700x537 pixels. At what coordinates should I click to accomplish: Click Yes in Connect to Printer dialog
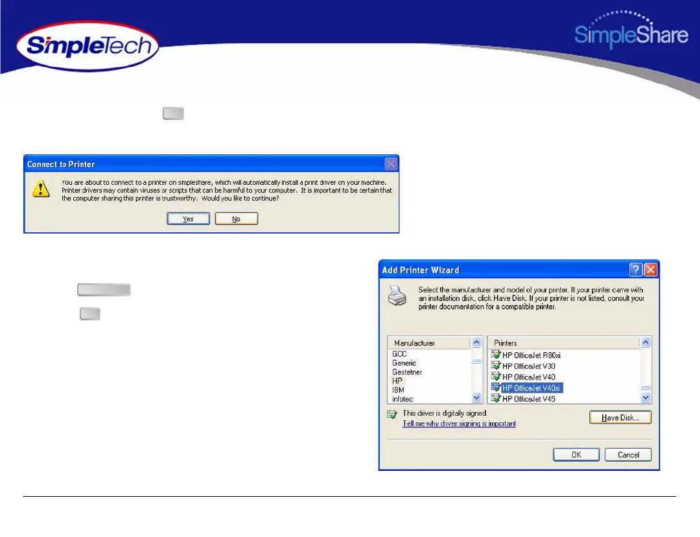pyautogui.click(x=188, y=219)
